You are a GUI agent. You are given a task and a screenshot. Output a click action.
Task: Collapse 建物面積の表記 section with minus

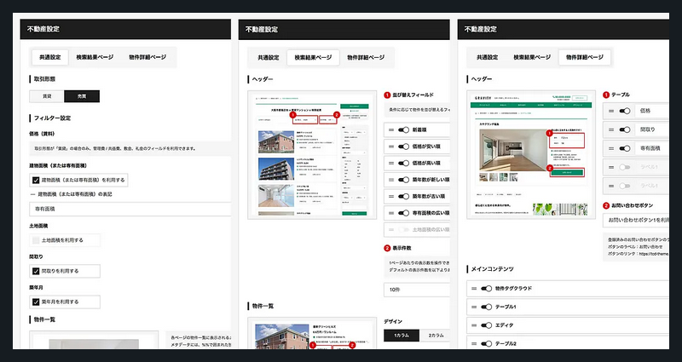[x=32, y=194]
